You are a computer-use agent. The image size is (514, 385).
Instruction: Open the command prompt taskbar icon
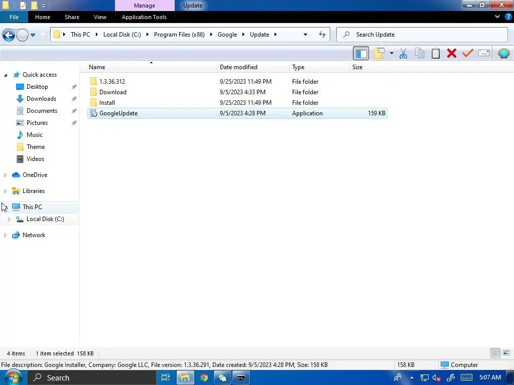[241, 378]
